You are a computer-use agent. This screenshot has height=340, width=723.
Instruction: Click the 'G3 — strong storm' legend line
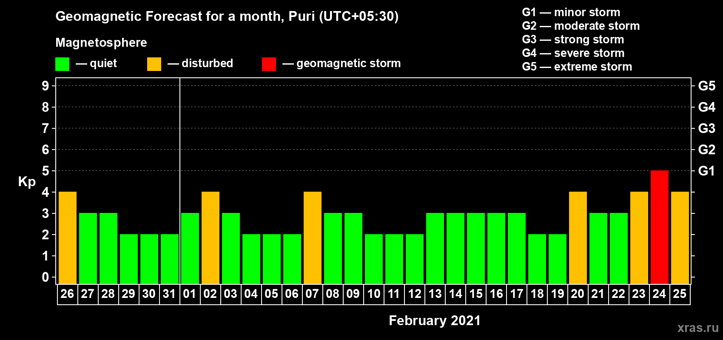click(573, 40)
